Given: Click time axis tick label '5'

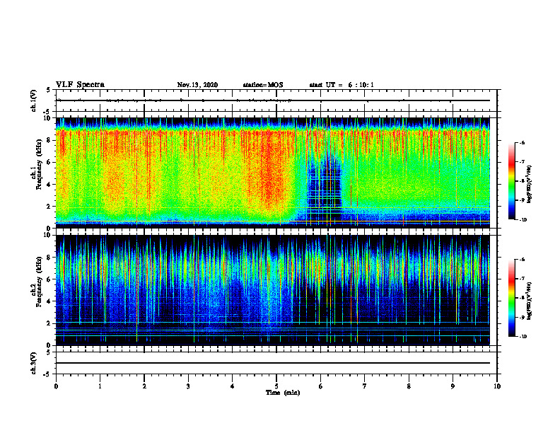Looking at the screenshot, I should tap(276, 386).
